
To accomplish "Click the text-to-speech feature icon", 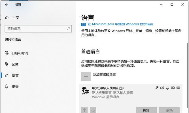I will point(162,88).
